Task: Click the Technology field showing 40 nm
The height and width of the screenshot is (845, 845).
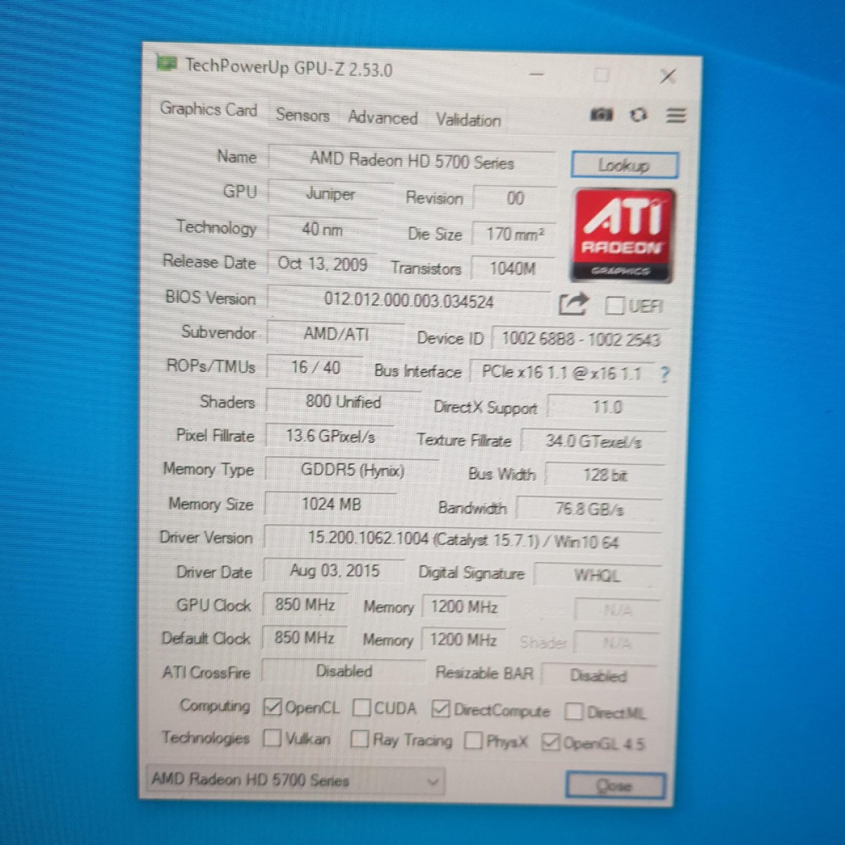Action: point(323,229)
